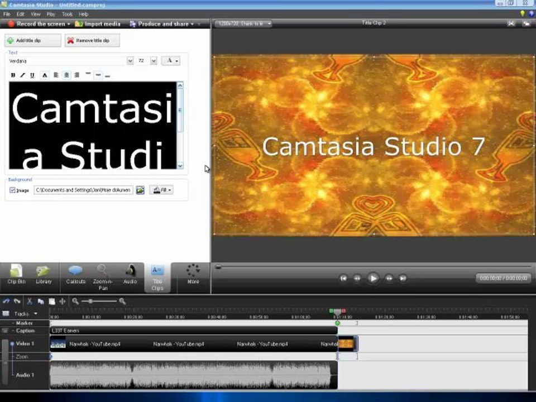536x402 pixels.
Task: Click the step forward button
Action: pyautogui.click(x=389, y=278)
